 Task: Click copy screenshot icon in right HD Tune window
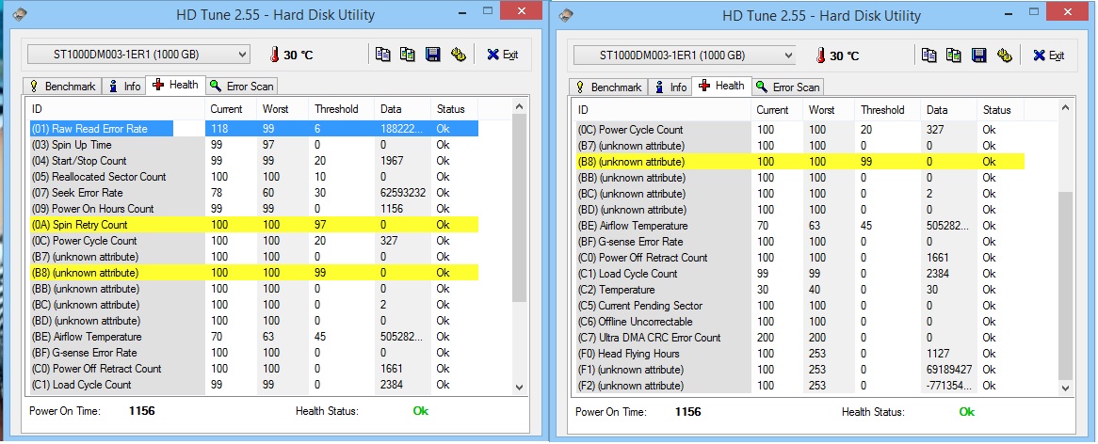click(x=954, y=55)
